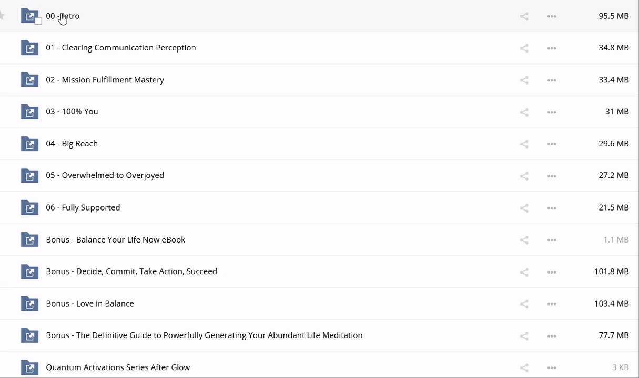
Task: Share the 05 - Overwhelmed to Overjoyed folder
Action: (x=524, y=176)
